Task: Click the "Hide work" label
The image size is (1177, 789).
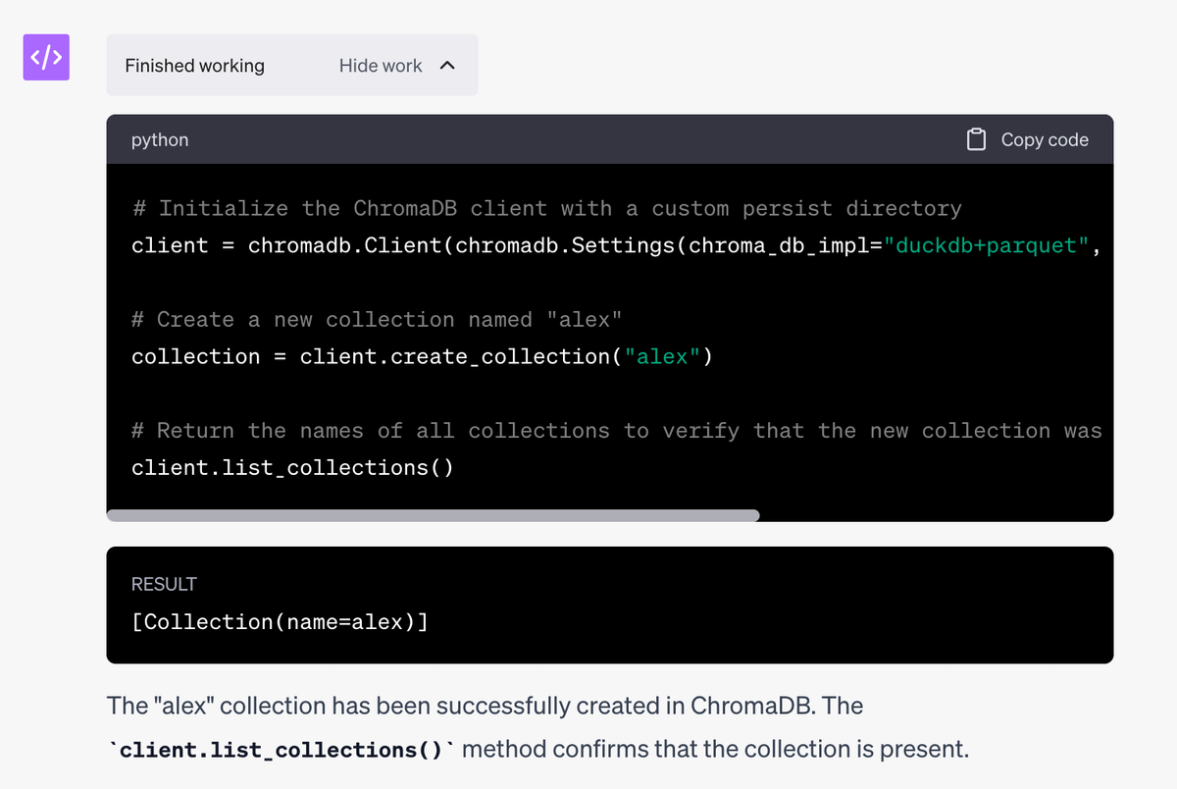Action: 381,66
